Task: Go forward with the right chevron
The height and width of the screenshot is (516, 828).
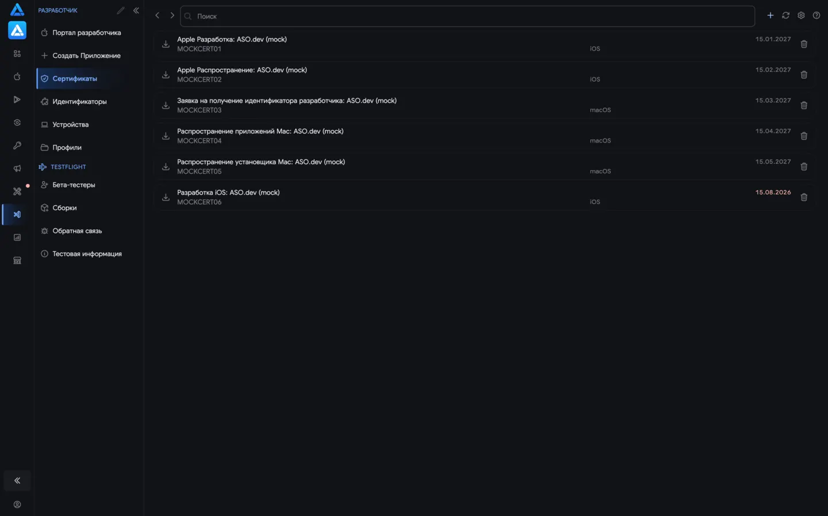Action: 172,16
